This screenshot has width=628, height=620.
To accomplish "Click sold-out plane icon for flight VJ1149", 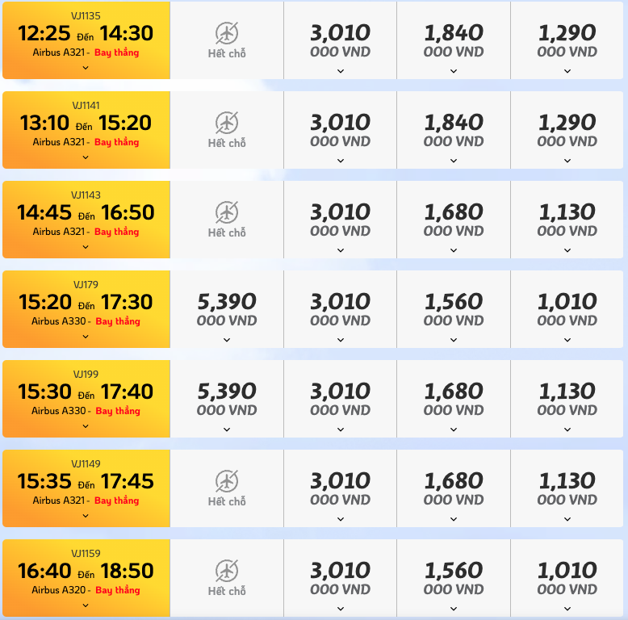I will click(227, 481).
